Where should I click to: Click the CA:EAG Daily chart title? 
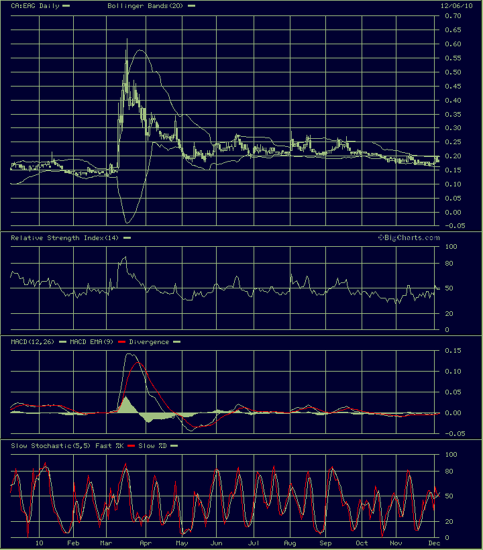tap(35, 6)
